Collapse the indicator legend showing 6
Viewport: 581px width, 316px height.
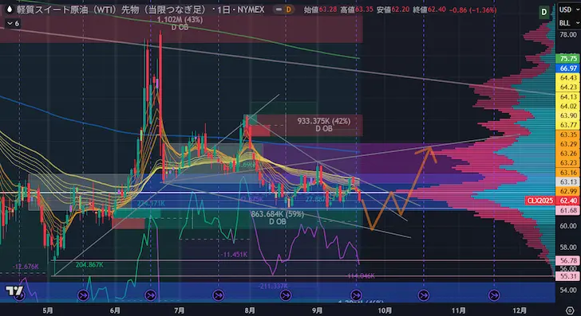(13, 24)
